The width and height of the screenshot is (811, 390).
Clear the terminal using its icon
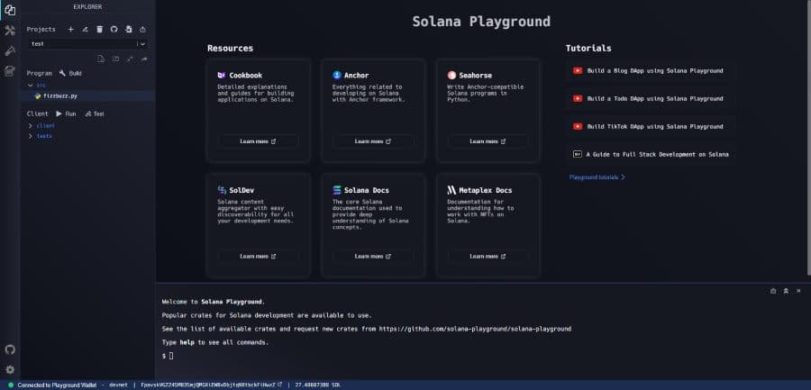[773, 291]
